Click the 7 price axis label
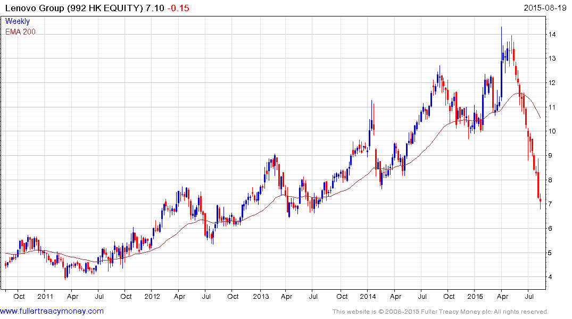The image size is (572, 319). [x=550, y=204]
